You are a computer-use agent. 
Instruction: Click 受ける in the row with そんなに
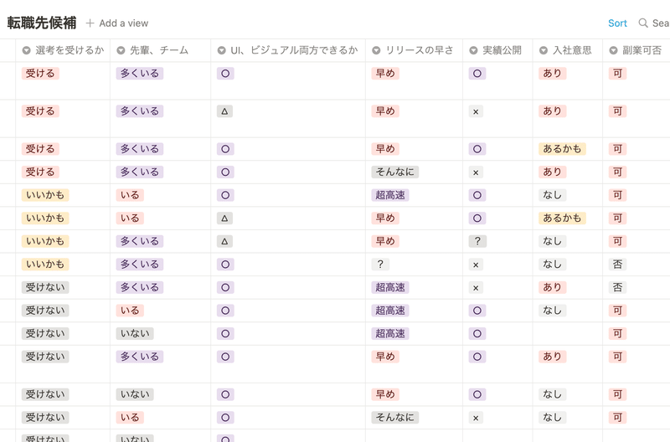click(40, 172)
